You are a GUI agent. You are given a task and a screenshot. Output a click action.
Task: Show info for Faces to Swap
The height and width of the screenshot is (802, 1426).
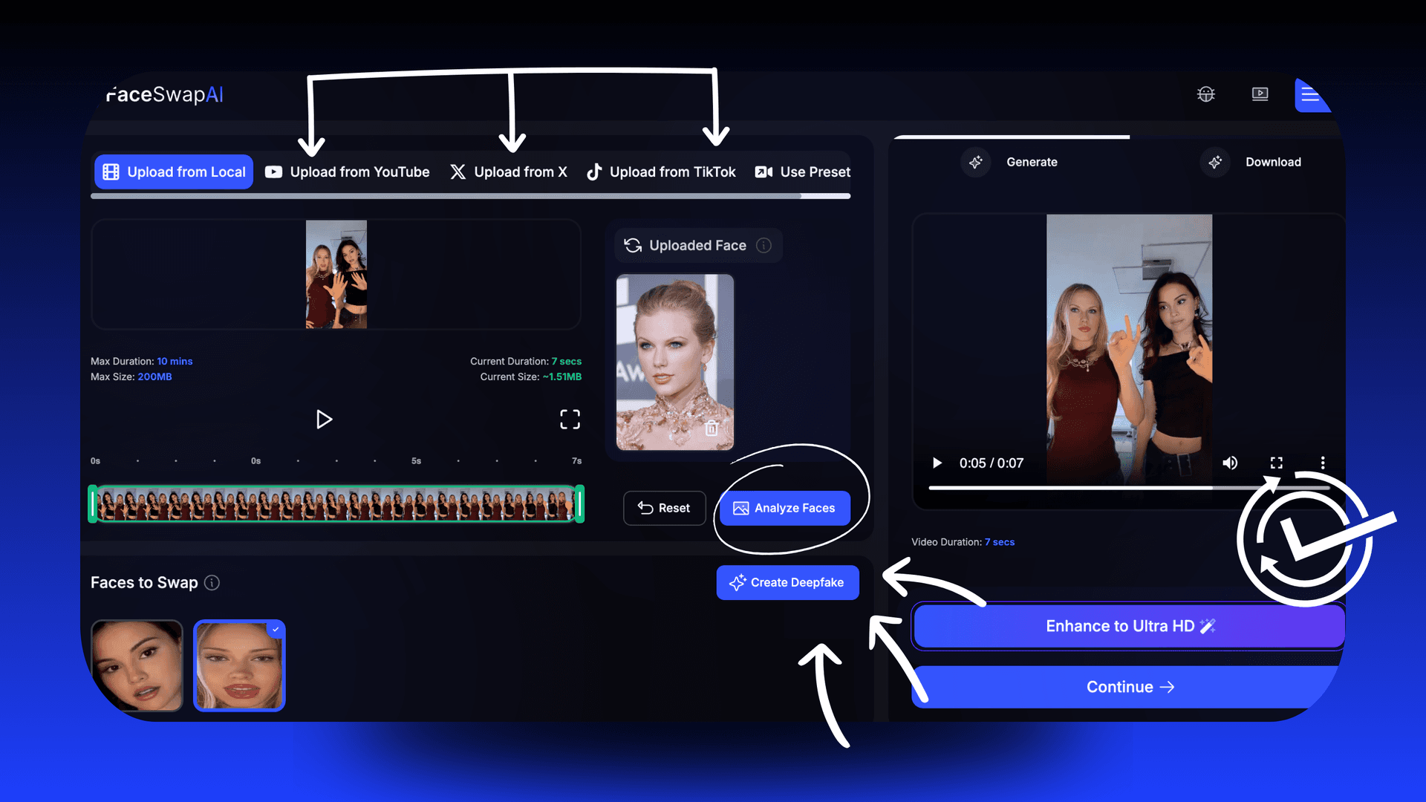(x=212, y=582)
